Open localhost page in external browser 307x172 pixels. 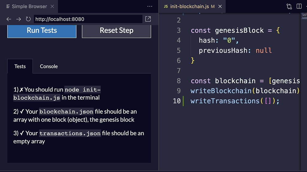pyautogui.click(x=148, y=19)
